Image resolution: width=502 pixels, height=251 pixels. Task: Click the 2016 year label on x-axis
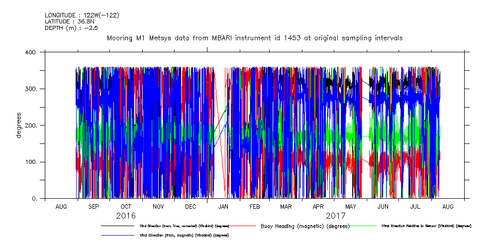(126, 216)
